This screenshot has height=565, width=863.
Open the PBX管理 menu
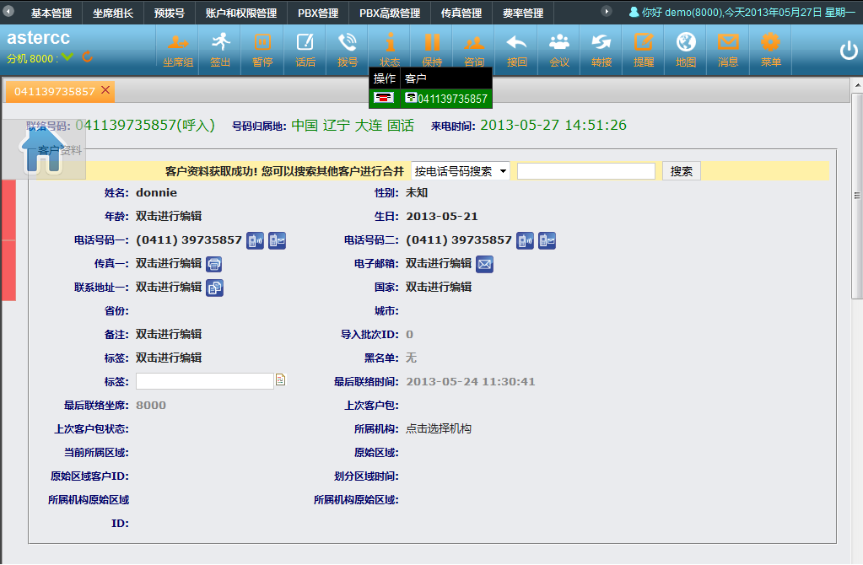(x=318, y=13)
